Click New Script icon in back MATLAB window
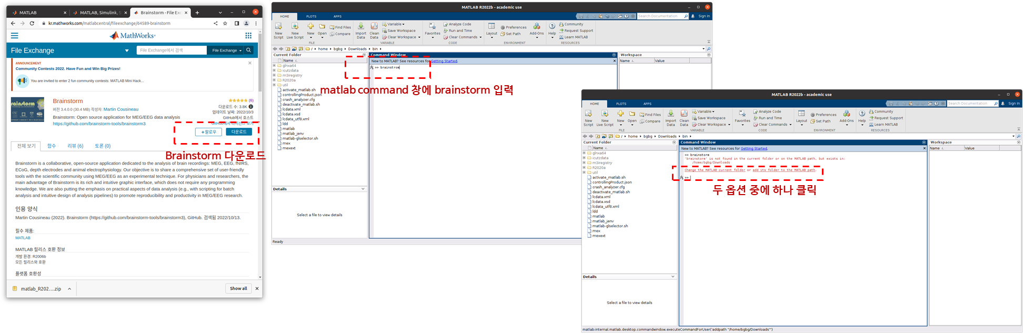Screen dimensions: 1025x335 278,26
